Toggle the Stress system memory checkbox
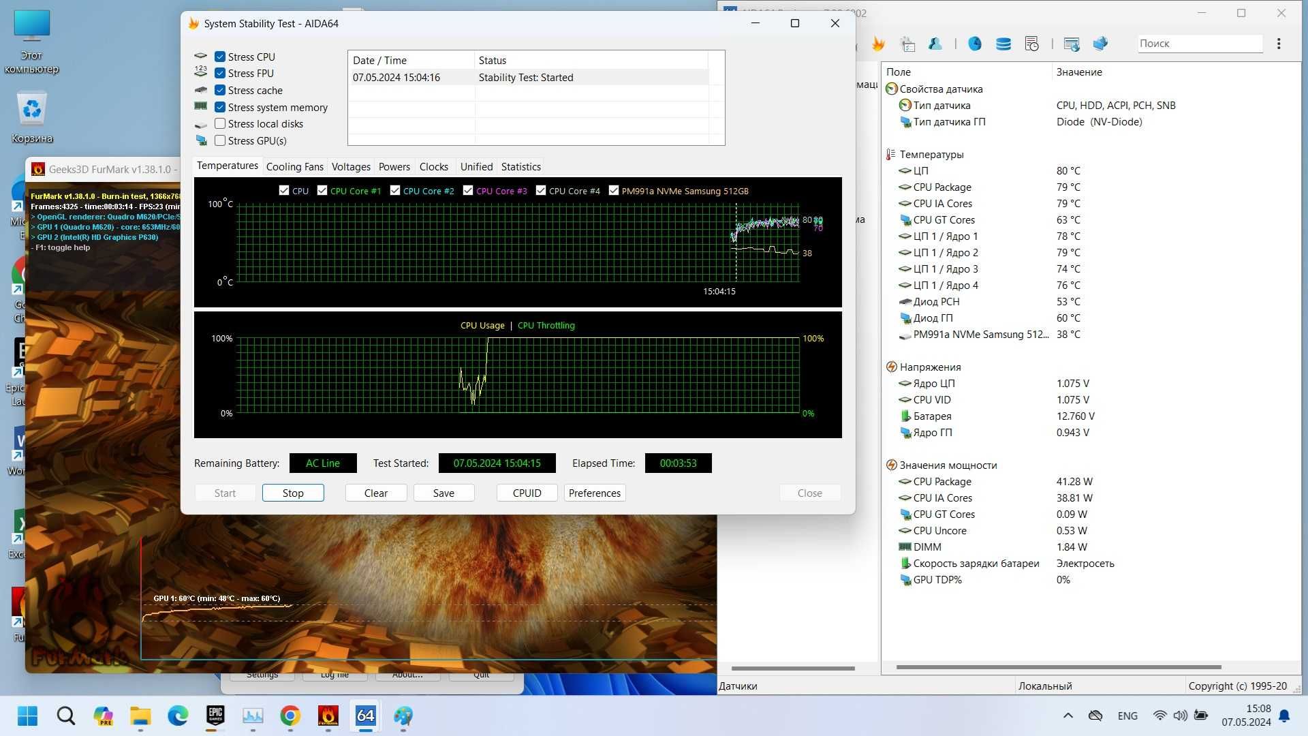 [221, 106]
